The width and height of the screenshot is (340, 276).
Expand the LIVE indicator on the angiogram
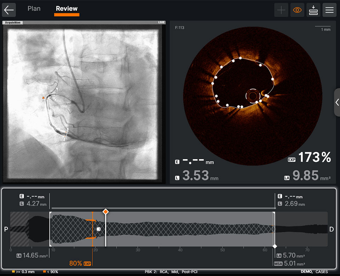(161, 22)
